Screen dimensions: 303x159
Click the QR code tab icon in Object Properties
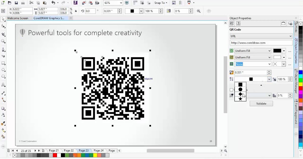(232, 23)
